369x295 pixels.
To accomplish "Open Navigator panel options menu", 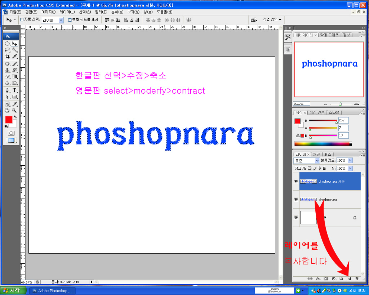I will [x=363, y=36].
